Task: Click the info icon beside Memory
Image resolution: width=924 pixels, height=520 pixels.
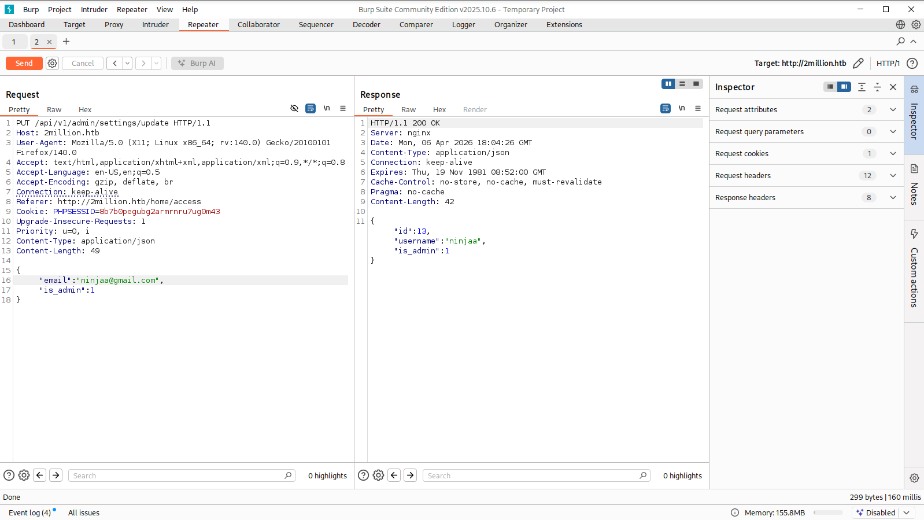Action: tap(735, 512)
